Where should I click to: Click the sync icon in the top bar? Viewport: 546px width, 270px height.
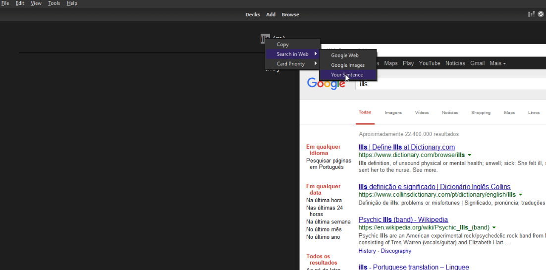click(541, 14)
